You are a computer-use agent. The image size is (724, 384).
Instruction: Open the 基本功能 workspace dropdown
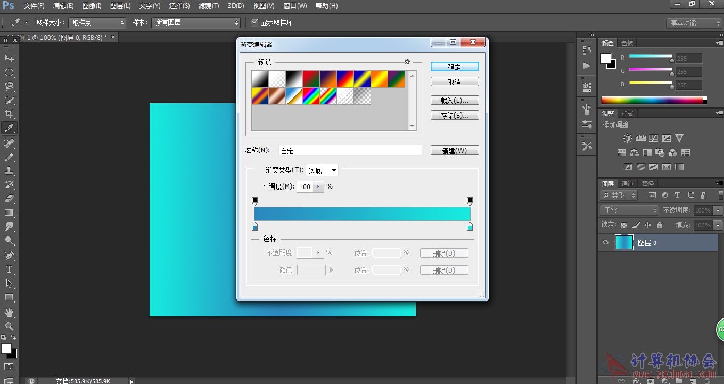coord(694,23)
